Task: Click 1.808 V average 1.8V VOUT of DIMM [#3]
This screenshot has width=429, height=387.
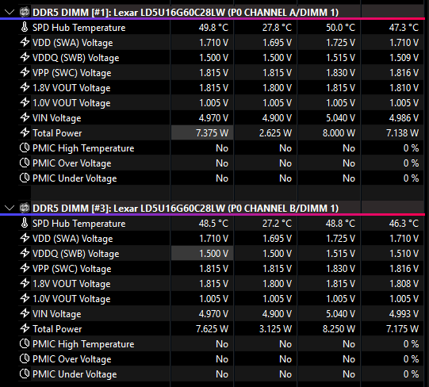Action: pyautogui.click(x=404, y=284)
